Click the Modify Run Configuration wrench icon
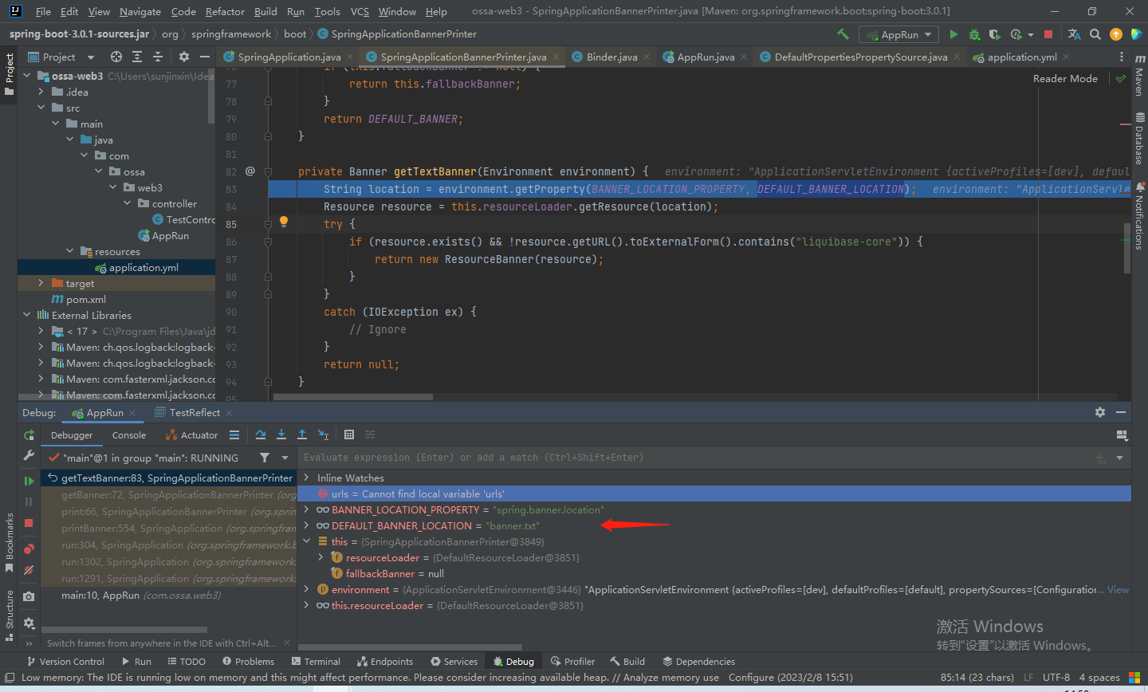Screen dimensions: 1148x692 pyautogui.click(x=29, y=455)
